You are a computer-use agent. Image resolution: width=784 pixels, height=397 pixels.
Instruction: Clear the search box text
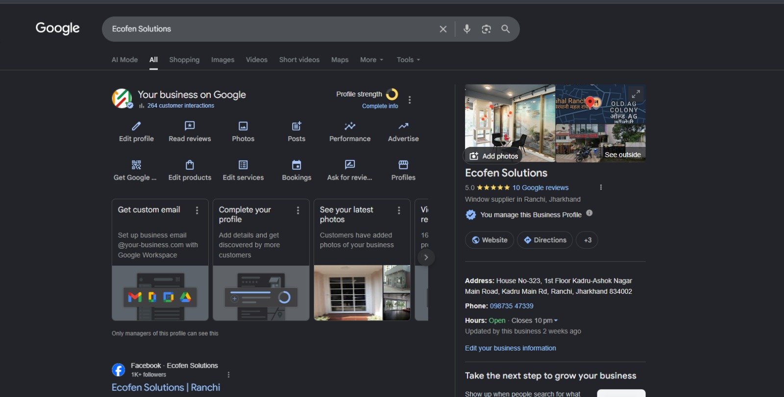point(443,29)
